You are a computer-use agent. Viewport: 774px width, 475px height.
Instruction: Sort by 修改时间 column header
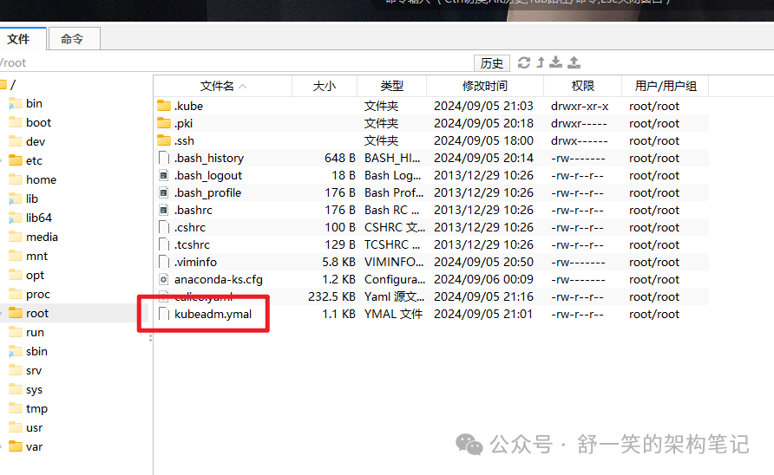tap(485, 86)
